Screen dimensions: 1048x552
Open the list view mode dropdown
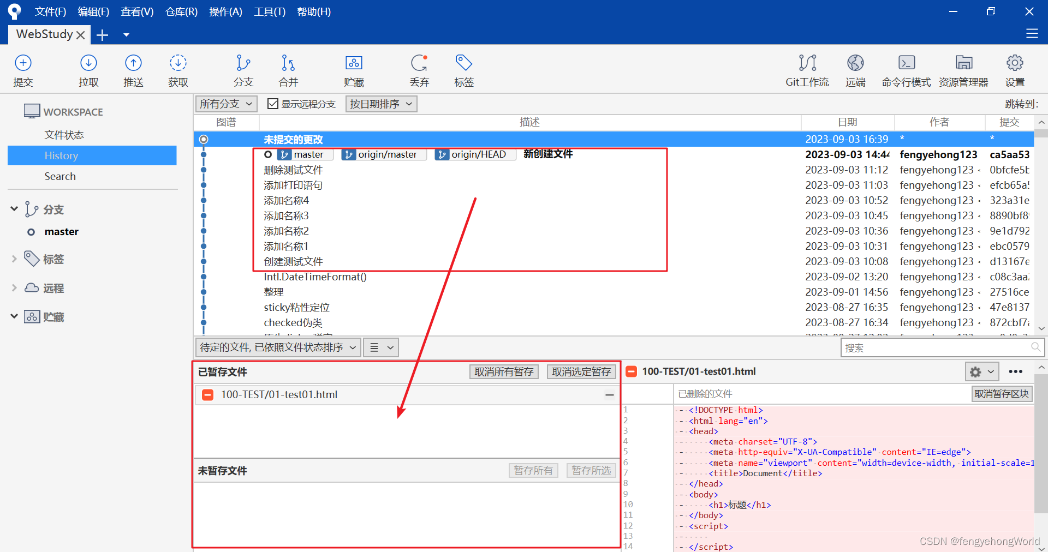(381, 347)
